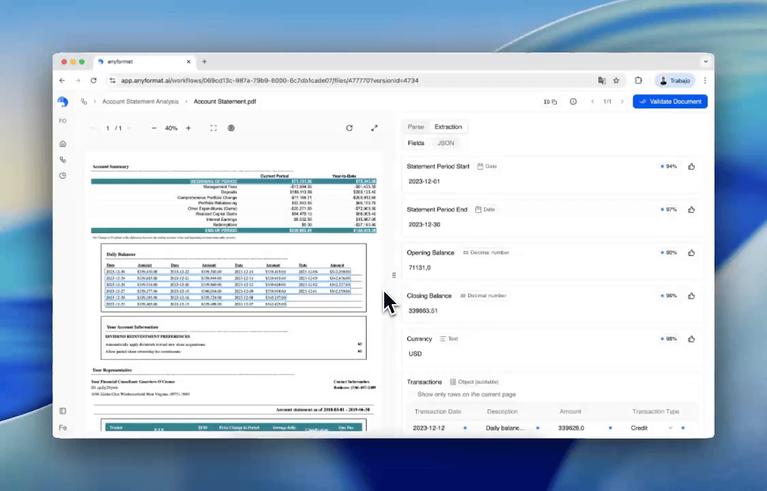767x491 pixels.
Task: Click the Transaction Date column header
Action: [x=438, y=411]
